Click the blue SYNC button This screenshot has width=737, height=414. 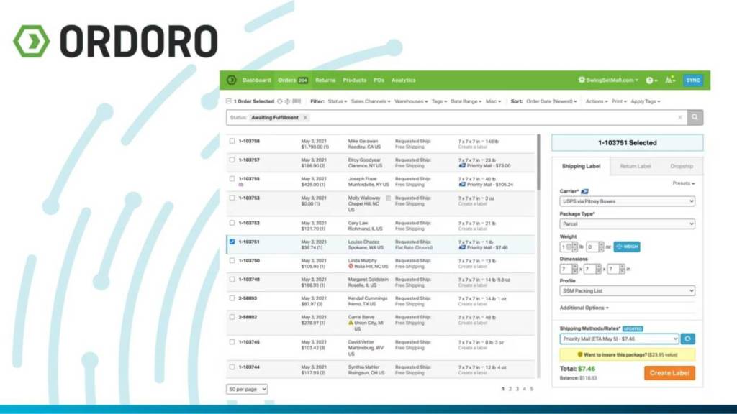tap(692, 80)
